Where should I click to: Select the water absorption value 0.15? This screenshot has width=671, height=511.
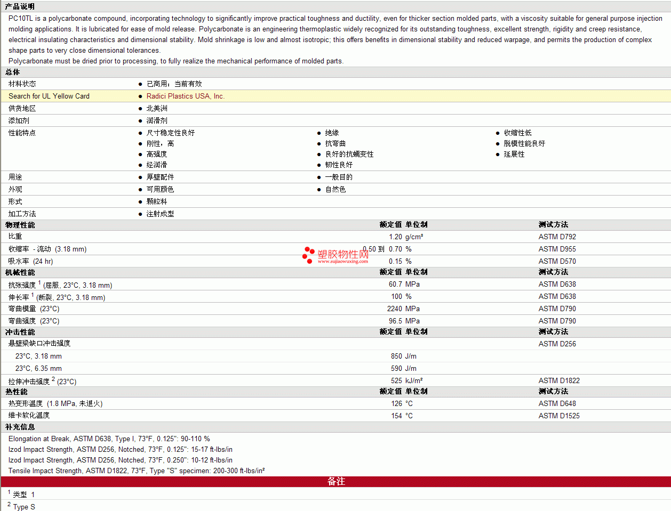(x=395, y=261)
